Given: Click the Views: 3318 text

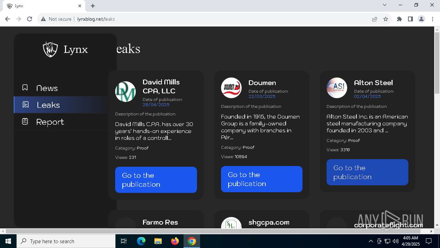Looking at the screenshot, I should (338, 150).
